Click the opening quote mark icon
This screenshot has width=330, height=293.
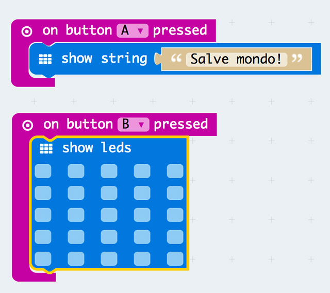click(176, 59)
